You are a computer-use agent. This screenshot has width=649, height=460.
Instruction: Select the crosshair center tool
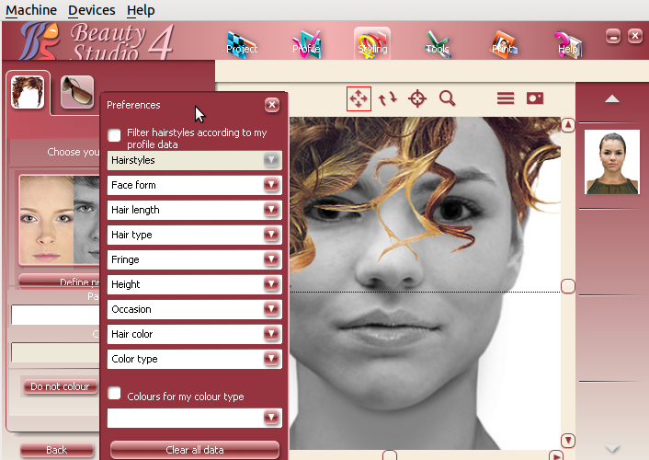click(417, 98)
